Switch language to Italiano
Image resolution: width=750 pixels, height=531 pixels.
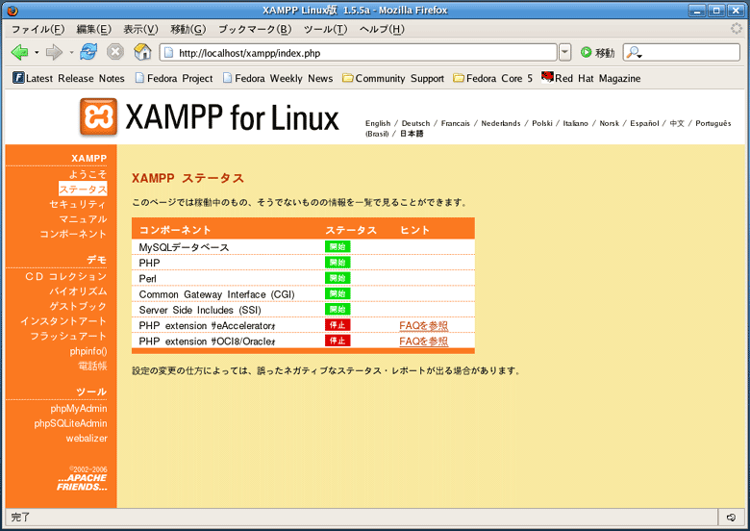point(575,123)
